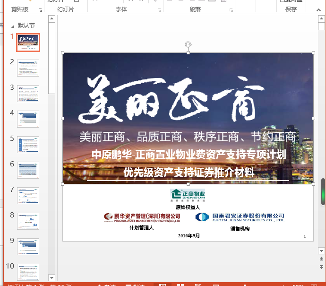Click the right-middle selection handle of the picture
The image size is (326, 286).
[x=314, y=118]
